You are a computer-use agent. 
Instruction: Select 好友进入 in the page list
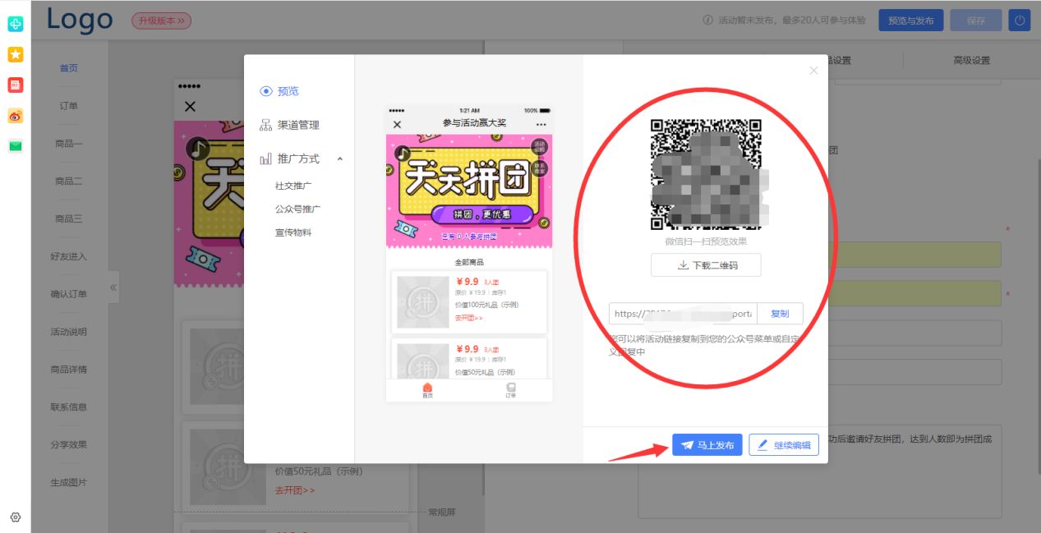click(x=69, y=256)
